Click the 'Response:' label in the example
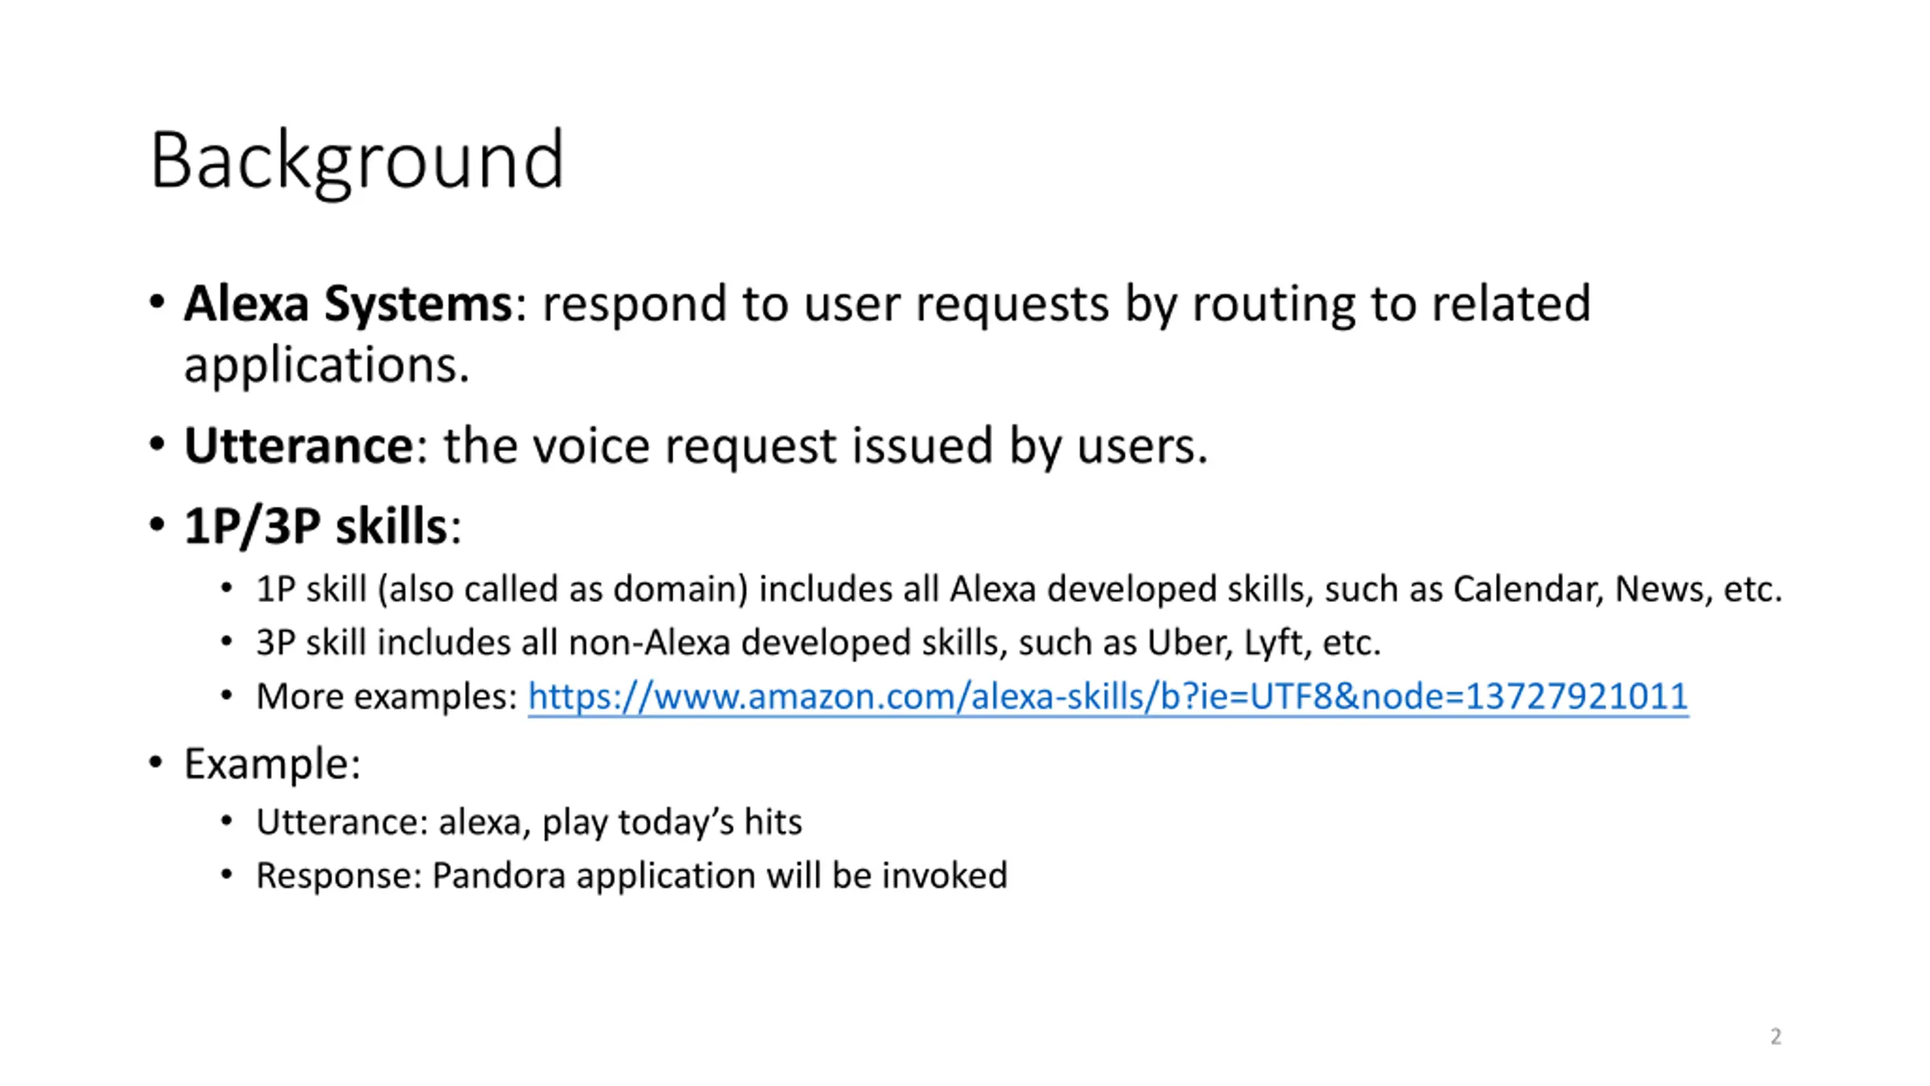Image resolution: width=1930 pixels, height=1086 pixels. pyautogui.click(x=339, y=876)
